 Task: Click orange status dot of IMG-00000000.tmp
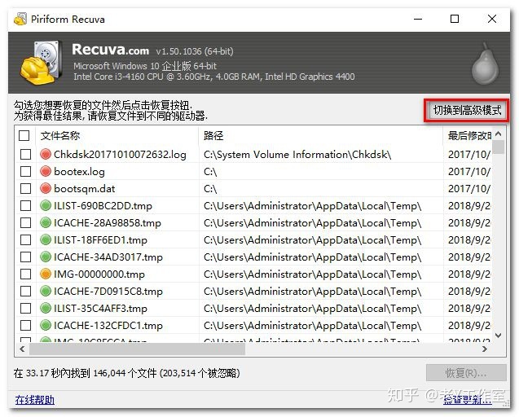pyautogui.click(x=46, y=274)
